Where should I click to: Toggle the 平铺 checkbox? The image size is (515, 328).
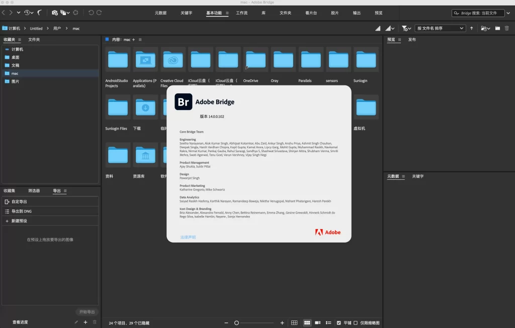338,322
